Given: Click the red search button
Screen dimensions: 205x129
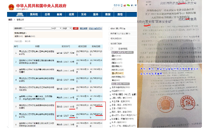Looking at the screenshot, I should [x=76, y=28].
